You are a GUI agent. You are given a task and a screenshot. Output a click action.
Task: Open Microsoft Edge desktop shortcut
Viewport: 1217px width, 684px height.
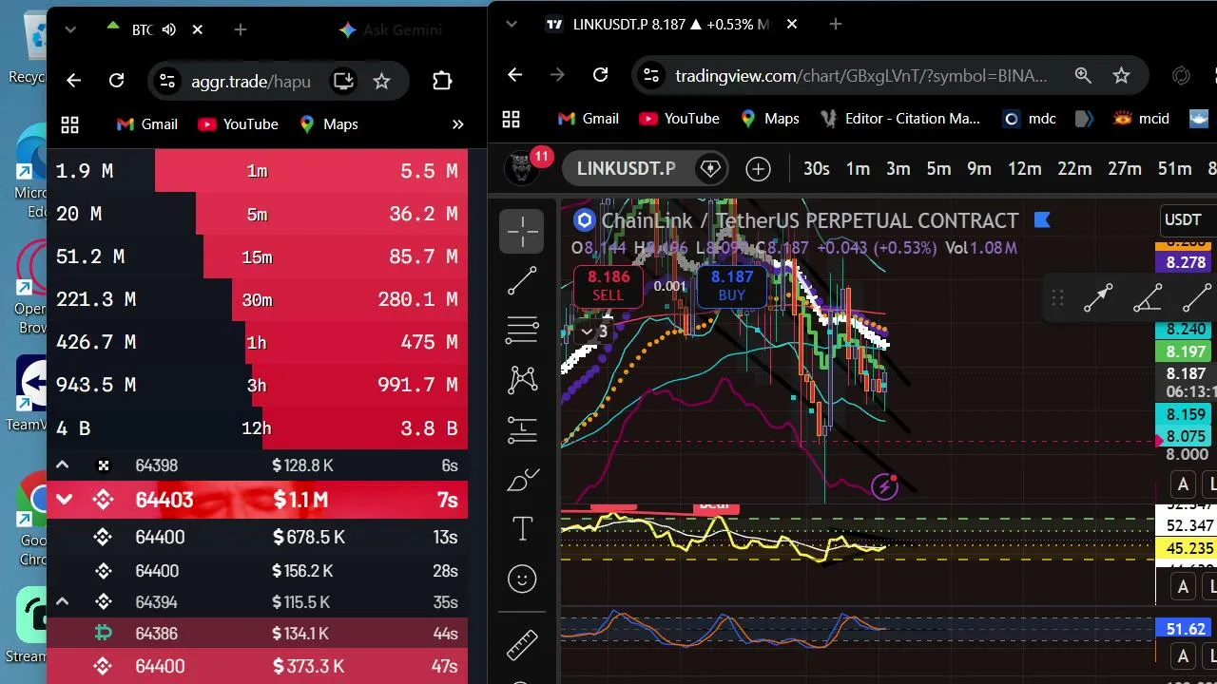[30, 171]
